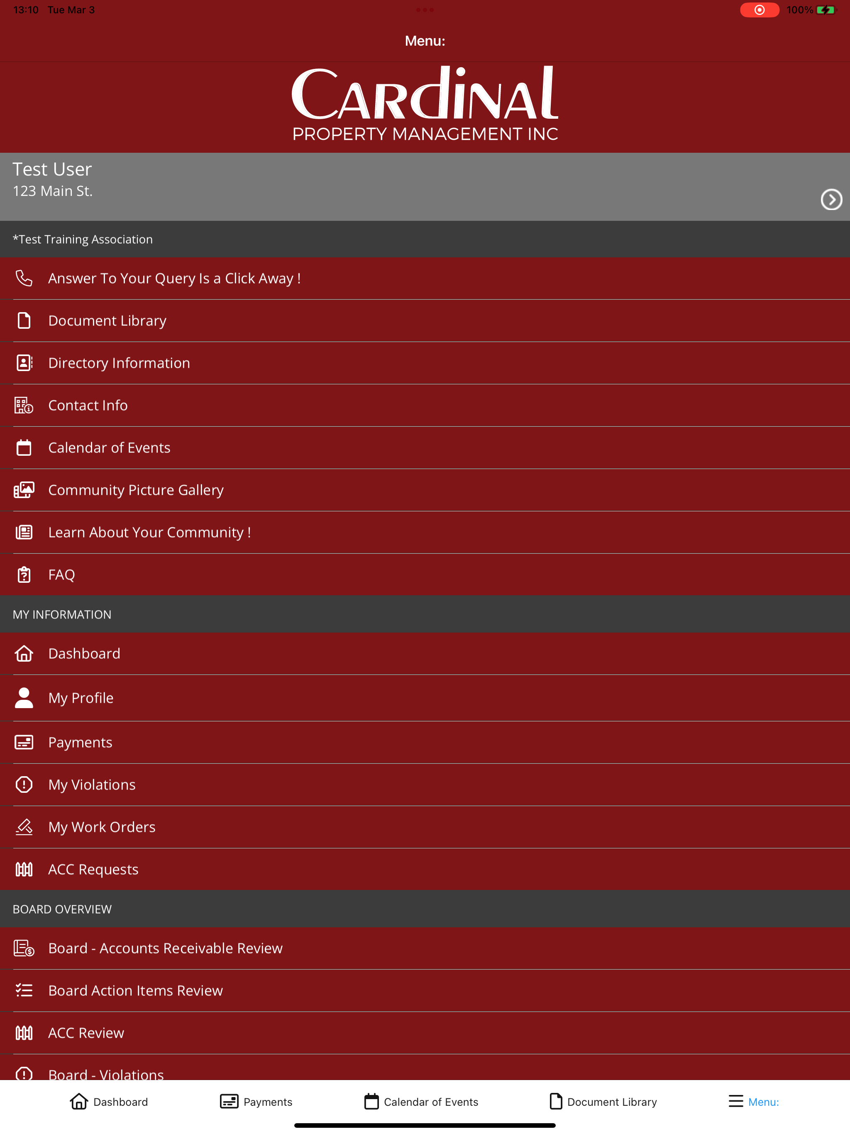Go to Contact Info
The height and width of the screenshot is (1134, 850).
(x=425, y=406)
